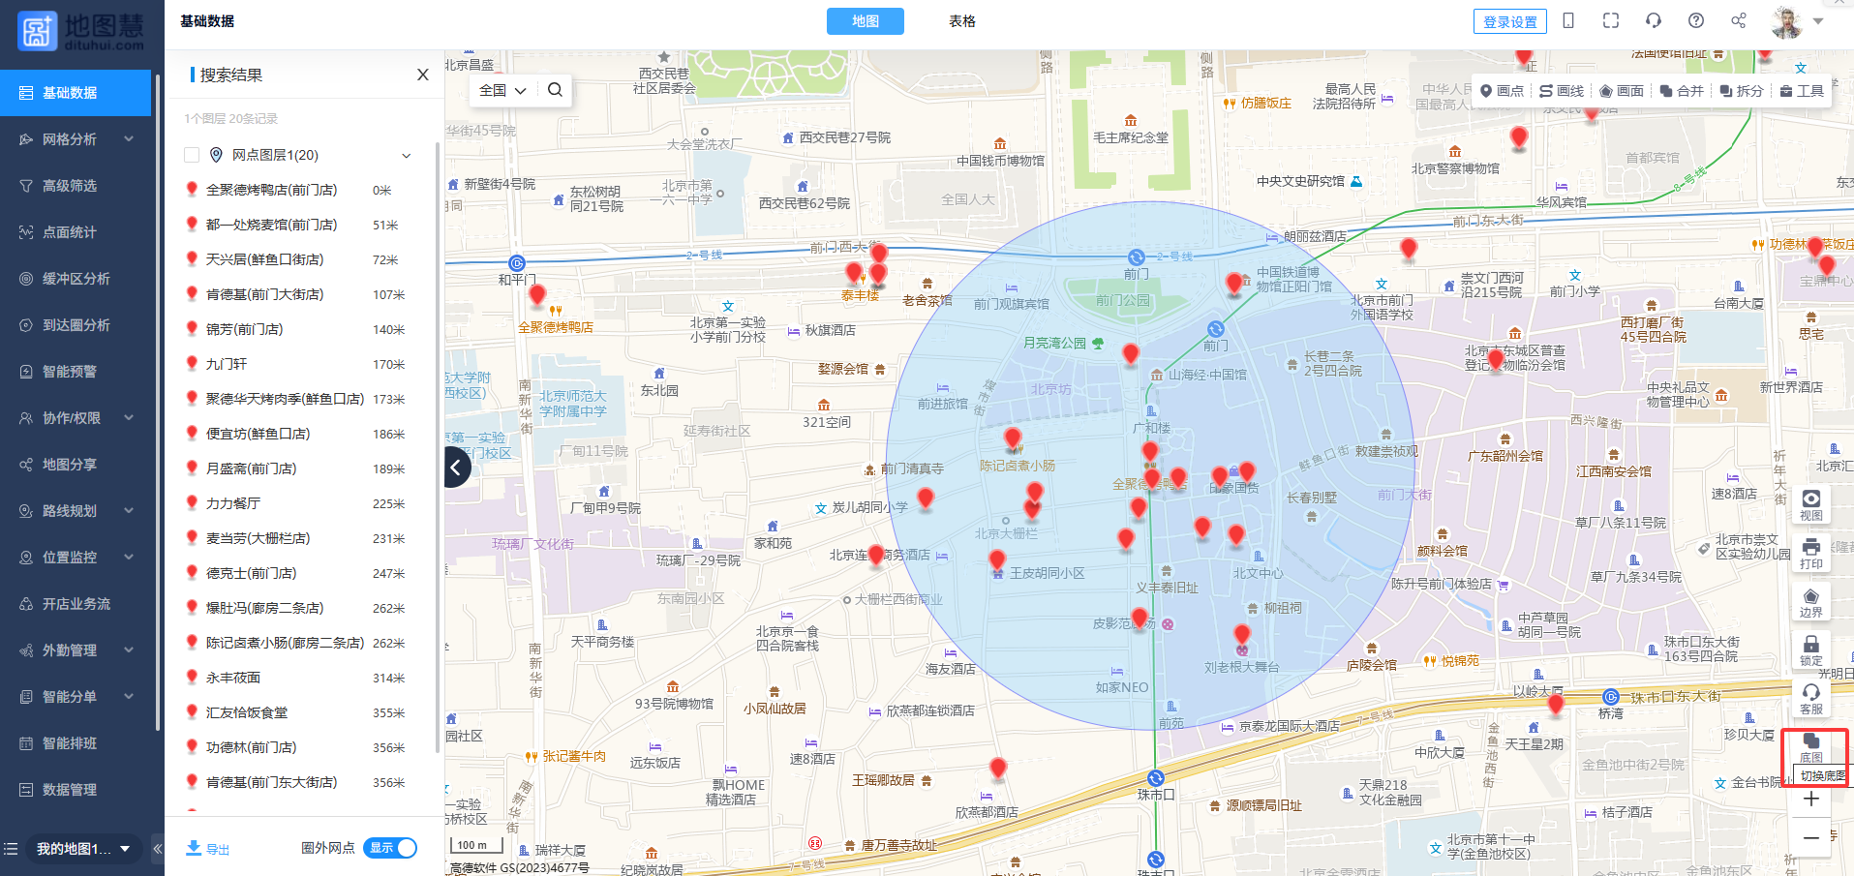This screenshot has width=1854, height=876.
Task: Zoom in with the plus button
Action: coord(1810,800)
